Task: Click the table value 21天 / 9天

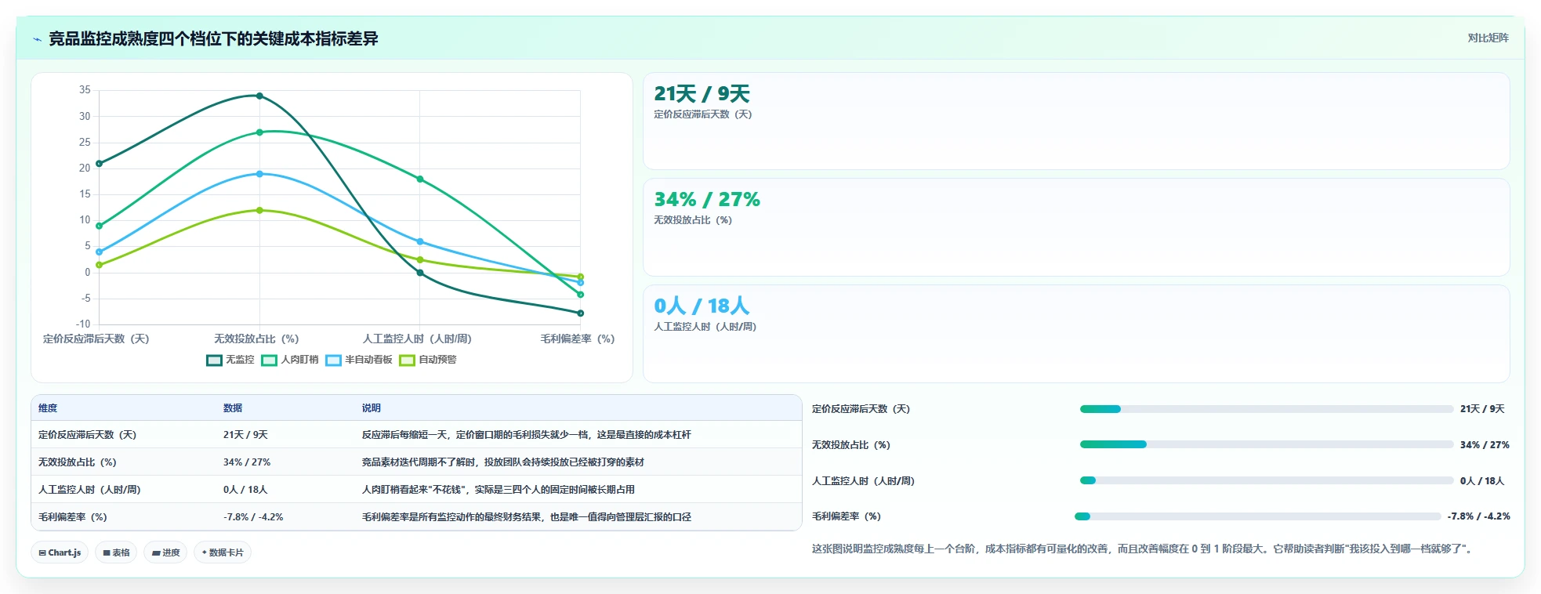Action: (245, 435)
